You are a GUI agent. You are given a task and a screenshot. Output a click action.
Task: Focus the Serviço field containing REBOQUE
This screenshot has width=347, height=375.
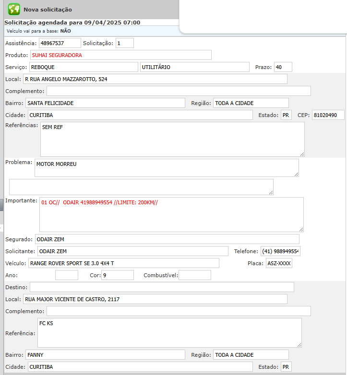pyautogui.click(x=83, y=67)
